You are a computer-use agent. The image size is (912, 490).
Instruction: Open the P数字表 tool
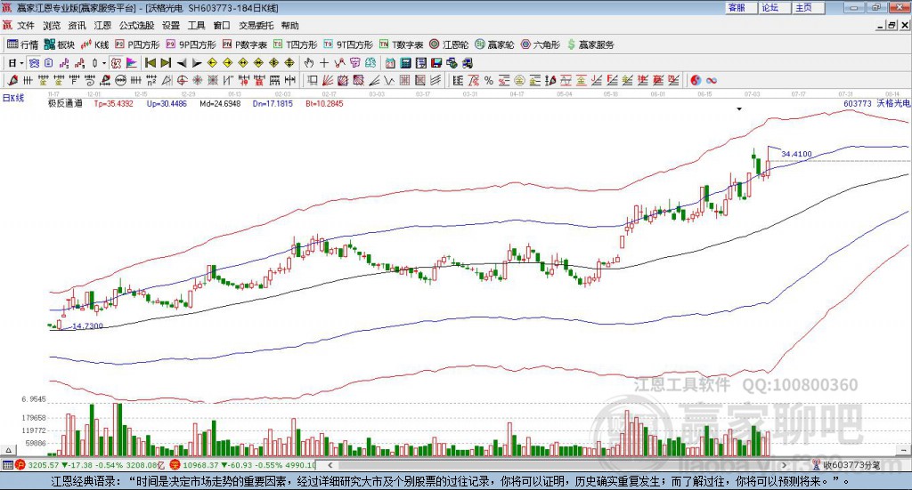(245, 44)
